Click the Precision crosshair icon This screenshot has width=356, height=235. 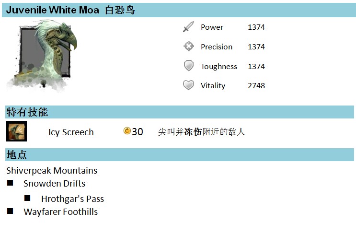(189, 46)
